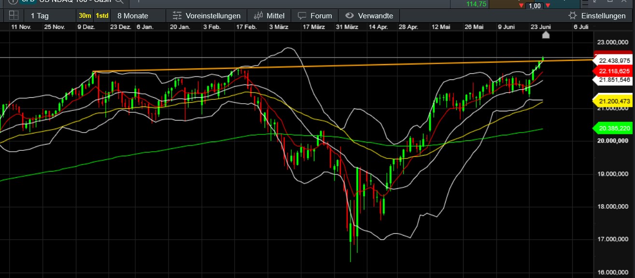Screen dimensions: 635x278
Task: Open the Forum chat panel
Action: coord(315,15)
